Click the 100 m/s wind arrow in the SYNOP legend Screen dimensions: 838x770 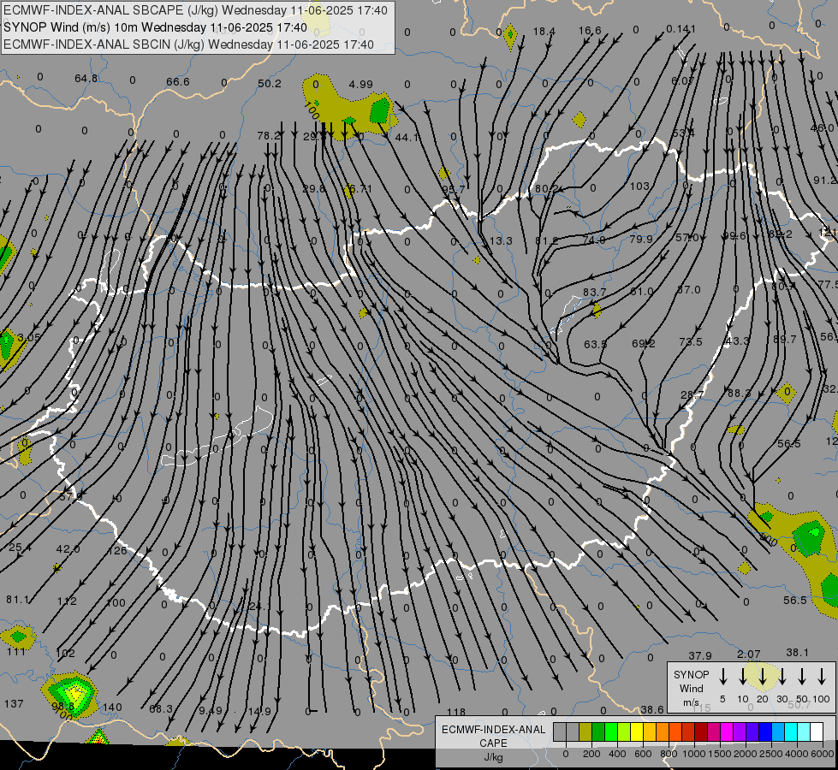pyautogui.click(x=822, y=677)
